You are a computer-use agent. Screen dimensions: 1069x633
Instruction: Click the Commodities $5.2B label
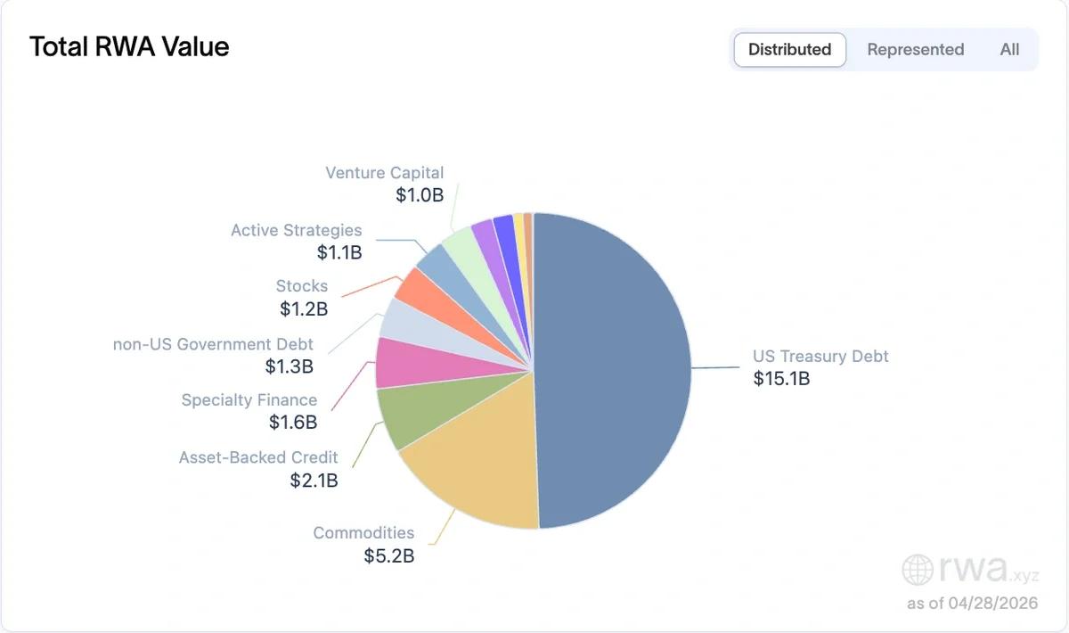click(x=363, y=544)
